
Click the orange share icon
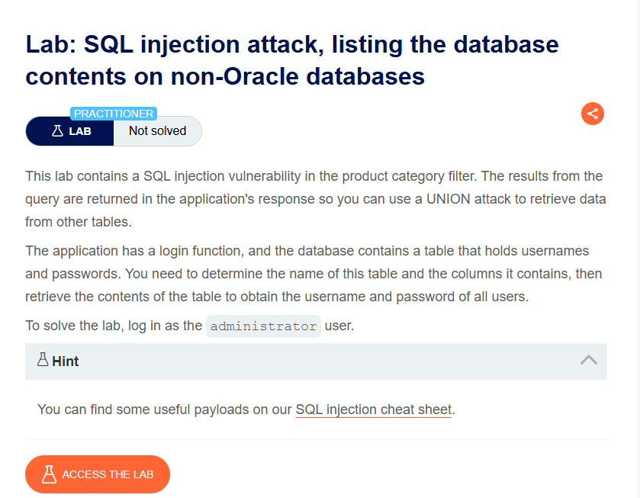pyautogui.click(x=592, y=114)
